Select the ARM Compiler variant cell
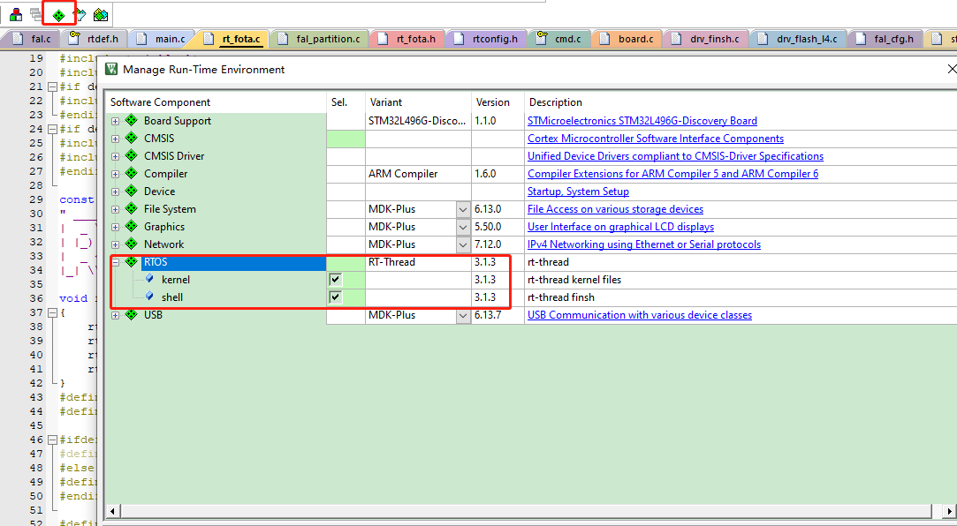Screen dimensions: 957x526 click(418, 174)
